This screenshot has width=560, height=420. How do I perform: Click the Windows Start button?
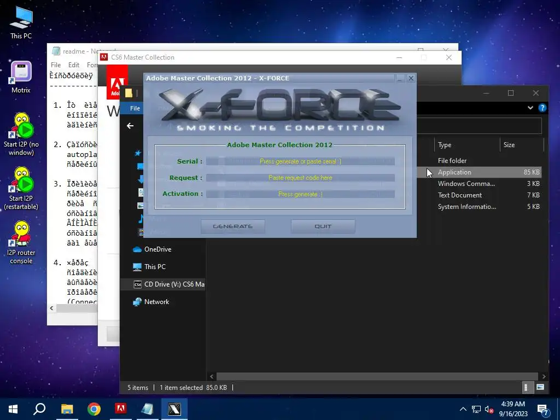pyautogui.click(x=13, y=409)
